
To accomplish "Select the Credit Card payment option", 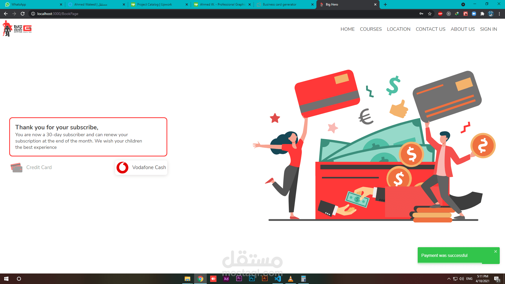I will (39, 168).
